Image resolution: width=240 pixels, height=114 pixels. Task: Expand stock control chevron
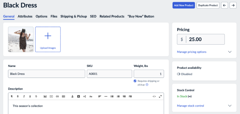point(230,106)
